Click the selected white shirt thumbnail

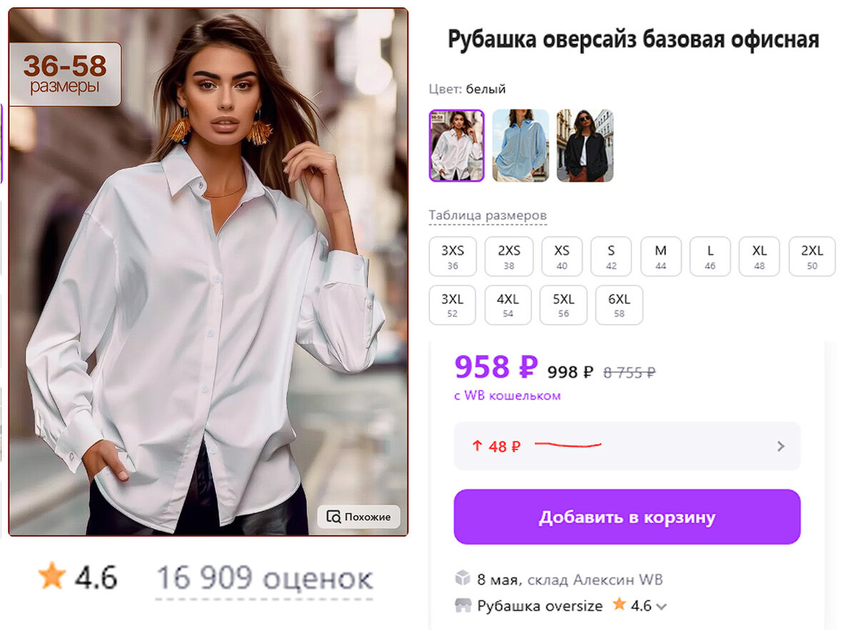click(x=456, y=145)
